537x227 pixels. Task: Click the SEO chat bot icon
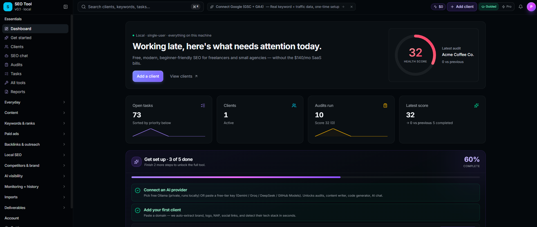(x=6, y=56)
